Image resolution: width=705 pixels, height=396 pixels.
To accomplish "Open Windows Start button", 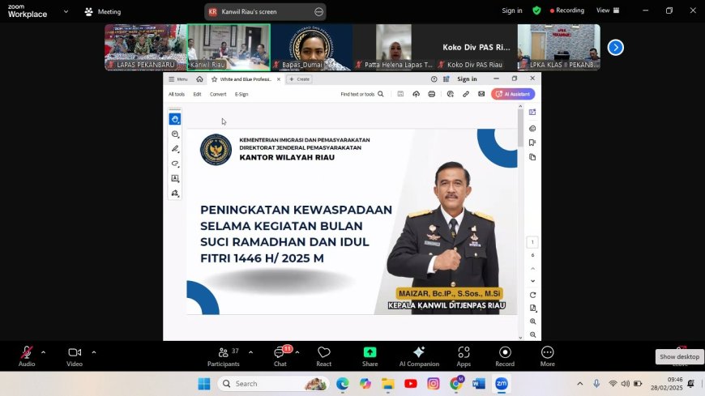I will (x=204, y=383).
